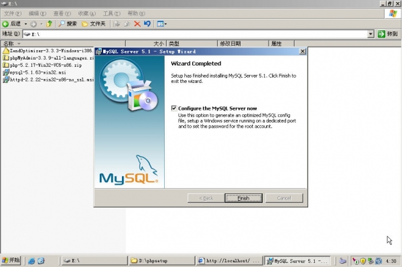Open the Start menu (开始)
Screen dimensions: 402x267
coord(11,260)
